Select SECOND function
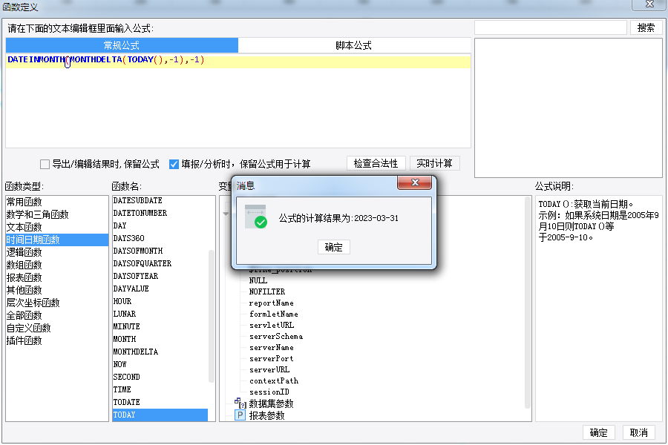The height and width of the screenshot is (445, 668). 160,377
